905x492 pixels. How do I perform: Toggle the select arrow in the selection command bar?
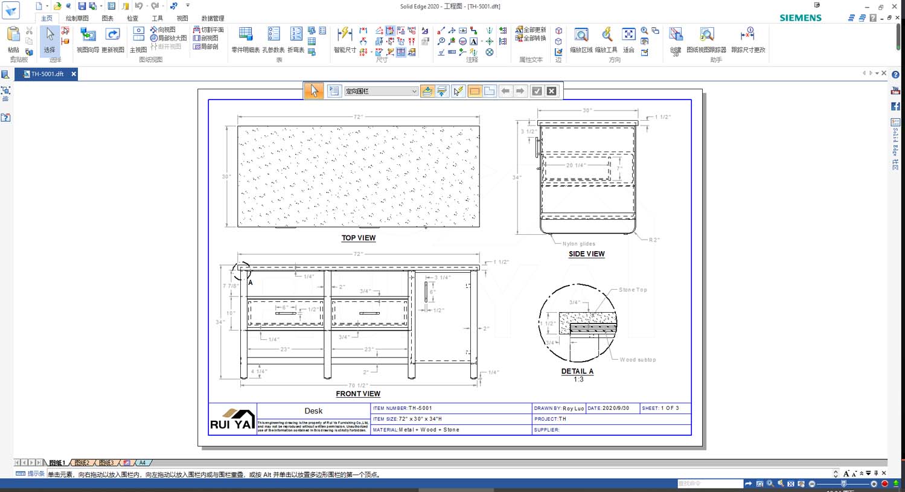[x=314, y=91]
